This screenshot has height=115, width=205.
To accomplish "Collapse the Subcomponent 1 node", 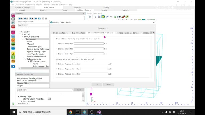I will [x=28, y=61].
